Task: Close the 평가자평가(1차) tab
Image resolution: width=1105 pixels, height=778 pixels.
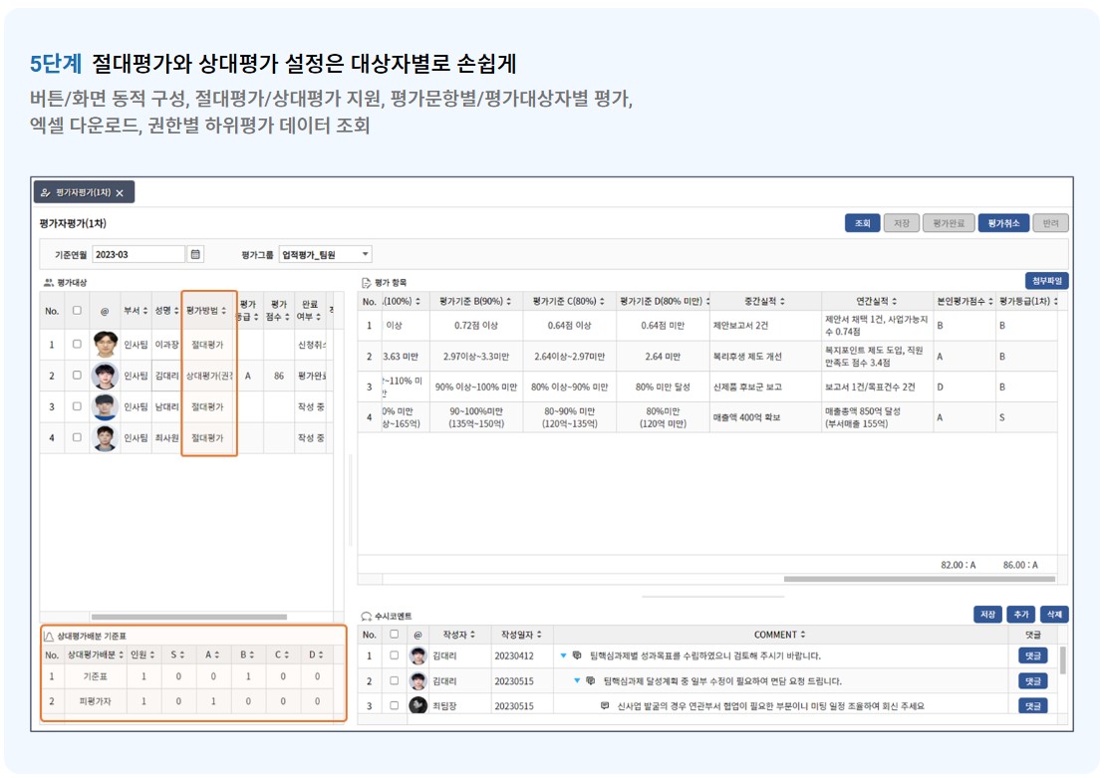Action: coord(120,193)
